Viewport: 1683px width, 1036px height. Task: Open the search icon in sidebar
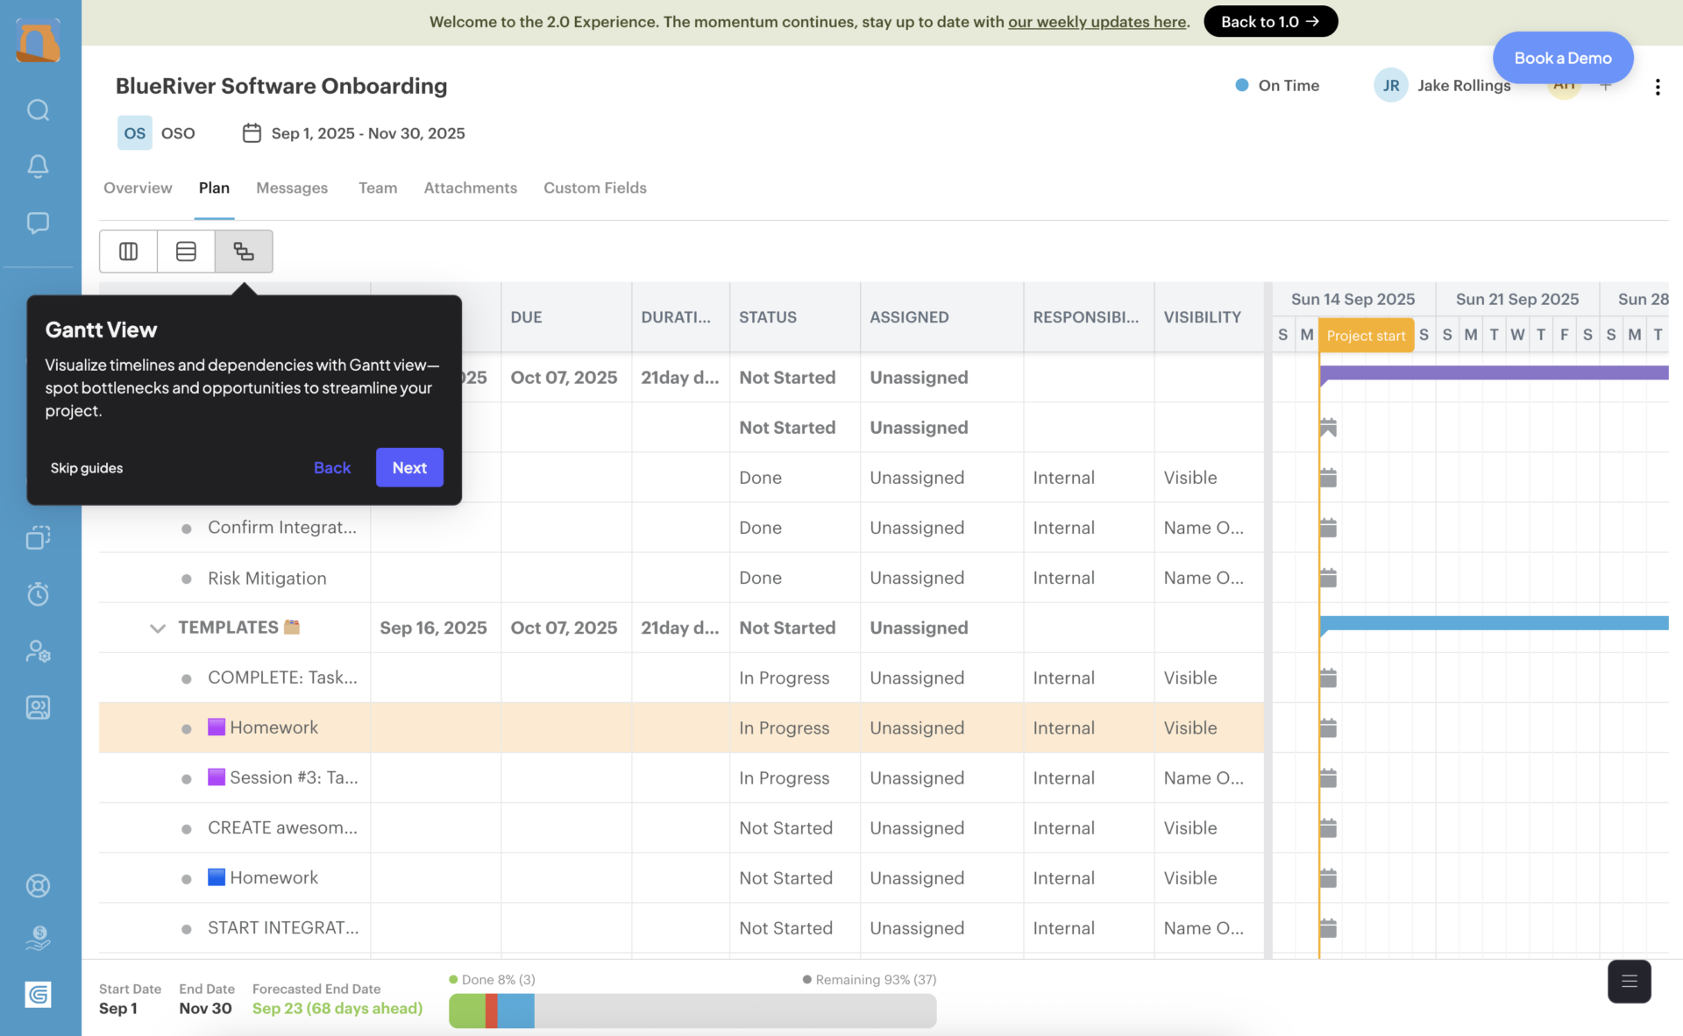click(38, 110)
